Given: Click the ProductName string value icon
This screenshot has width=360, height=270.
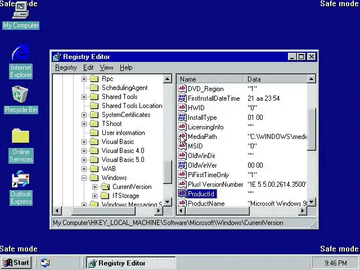Looking at the screenshot, I should pos(182,203).
